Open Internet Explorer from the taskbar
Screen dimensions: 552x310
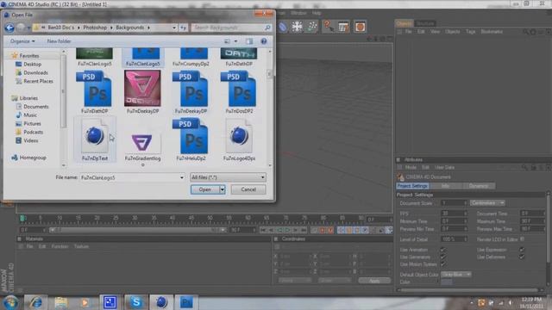point(35,302)
